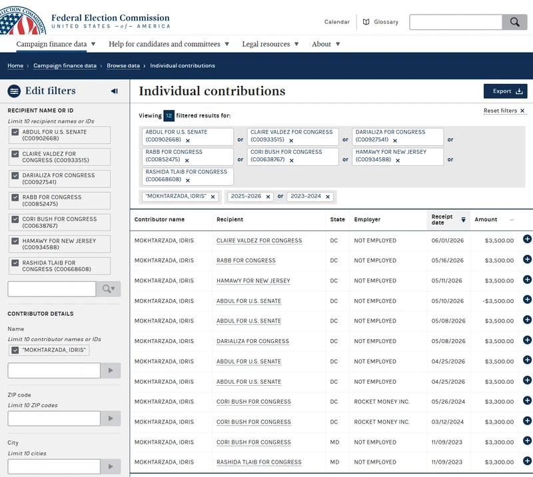
Task: Go to Home breadcrumb
Action: [15, 65]
